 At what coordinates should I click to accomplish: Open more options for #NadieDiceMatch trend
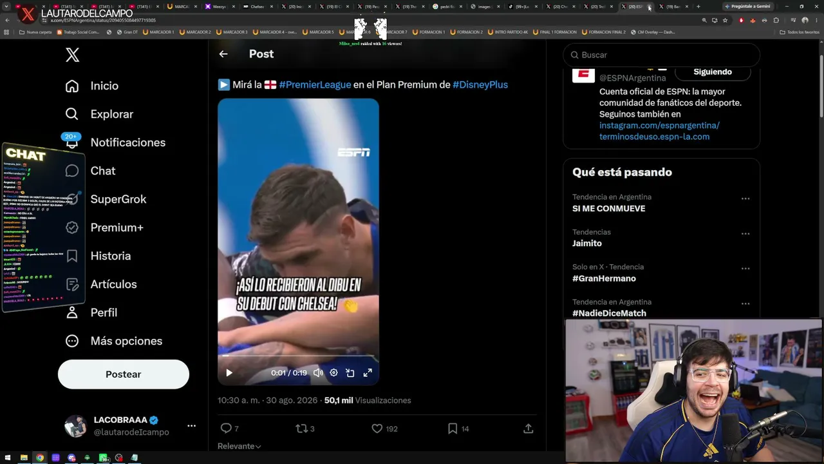(745, 304)
